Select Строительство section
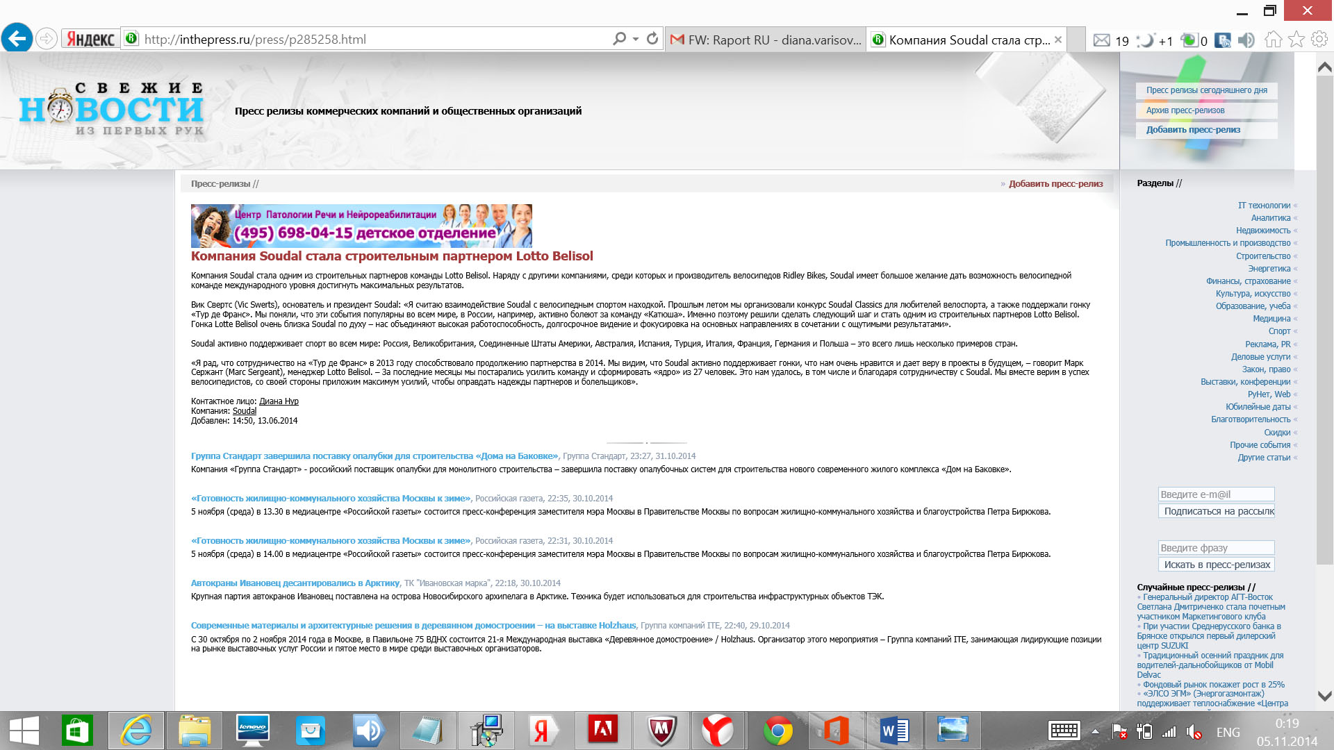This screenshot has height=750, width=1334. pyautogui.click(x=1263, y=256)
